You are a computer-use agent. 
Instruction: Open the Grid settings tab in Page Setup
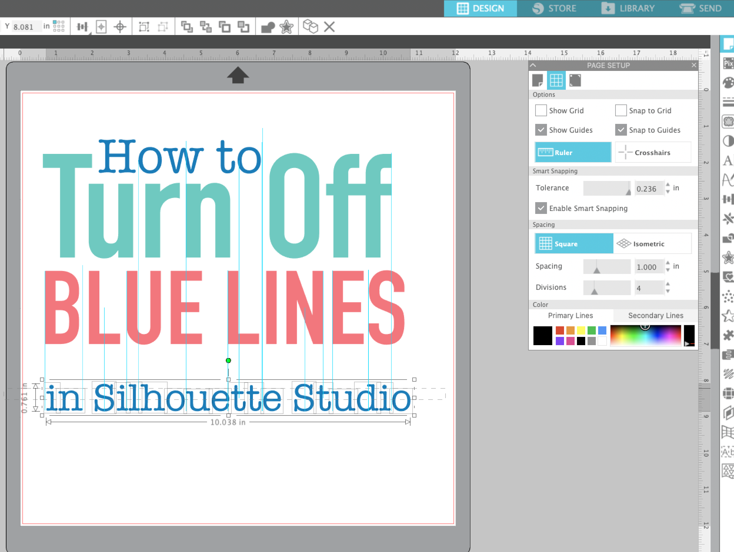tap(556, 80)
